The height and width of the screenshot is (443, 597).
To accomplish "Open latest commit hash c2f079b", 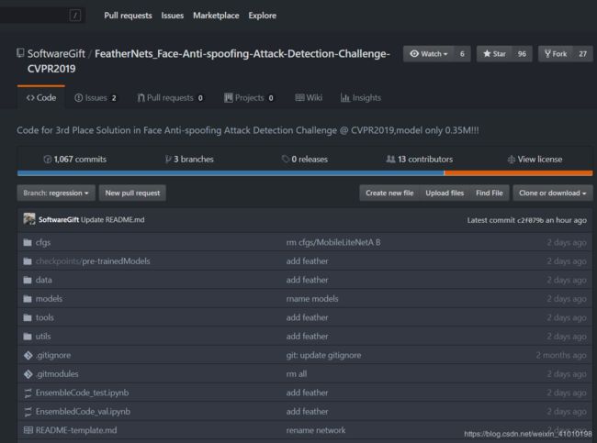I will (x=530, y=220).
